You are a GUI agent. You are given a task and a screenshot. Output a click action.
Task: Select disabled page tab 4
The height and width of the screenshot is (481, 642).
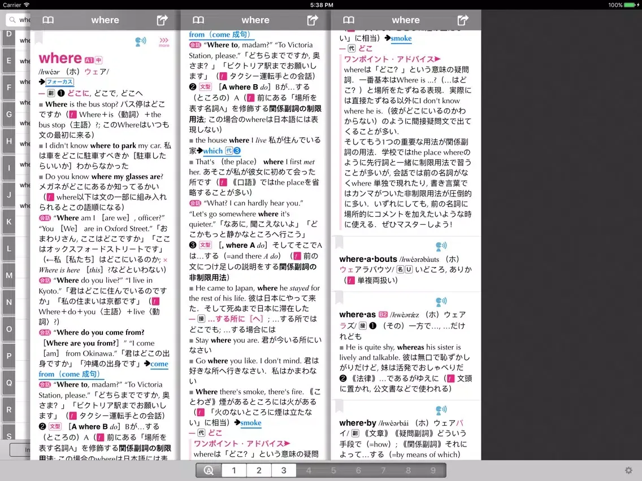[x=309, y=470]
